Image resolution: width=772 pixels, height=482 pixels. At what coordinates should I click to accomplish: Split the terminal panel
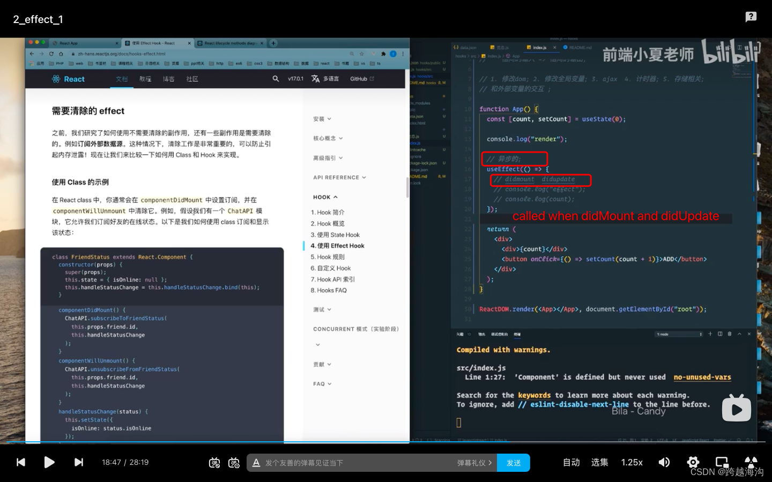click(x=720, y=334)
